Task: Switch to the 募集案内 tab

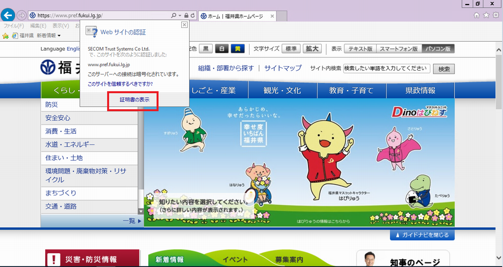Action: click(289, 260)
